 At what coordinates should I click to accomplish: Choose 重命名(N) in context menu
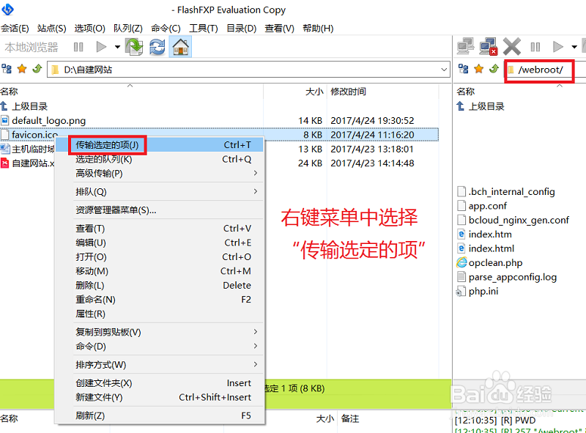[x=160, y=300]
